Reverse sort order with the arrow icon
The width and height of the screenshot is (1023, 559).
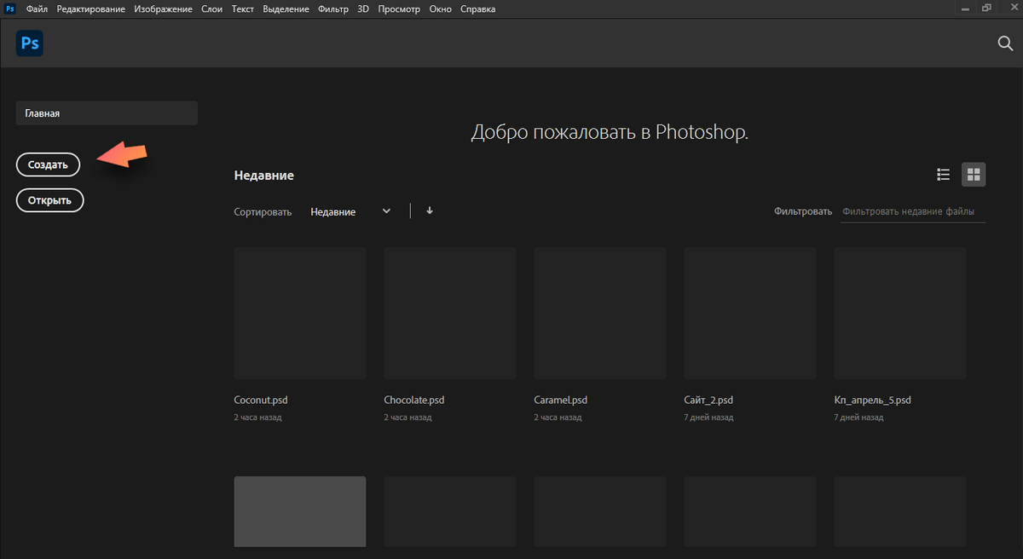point(430,210)
